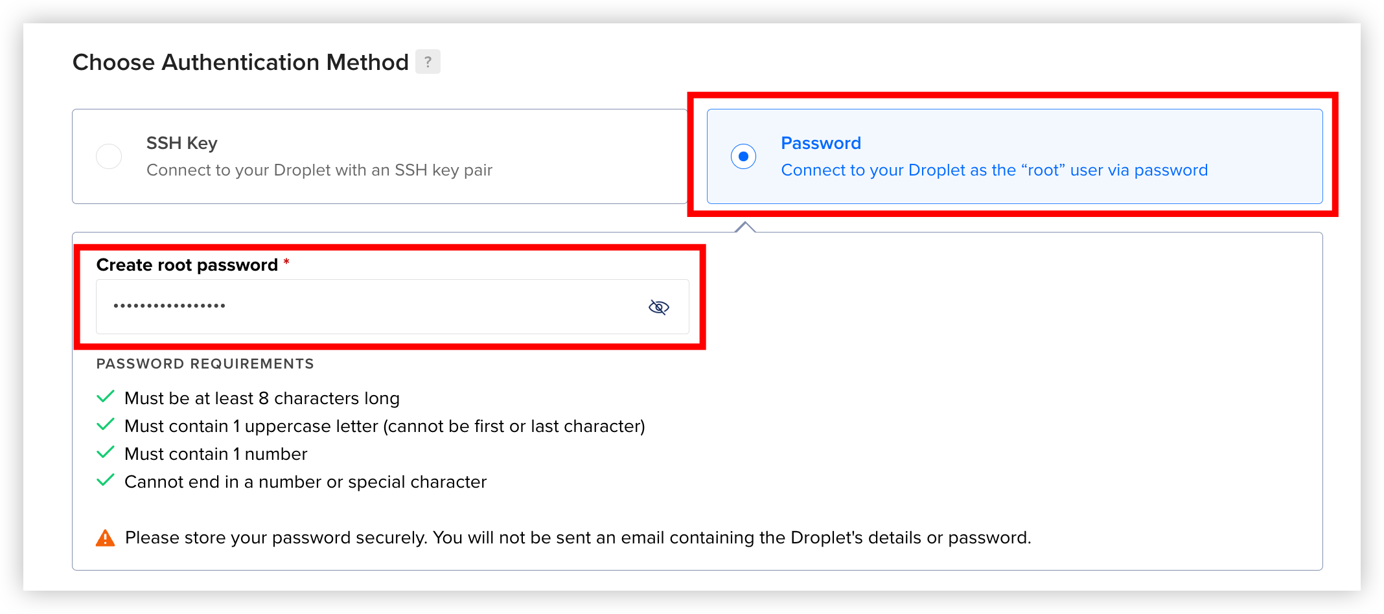
Task: Click the 'Please store your password securely' notice
Action: click(578, 538)
